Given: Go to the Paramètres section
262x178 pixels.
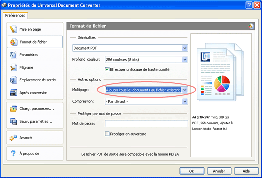Looking at the screenshot, I should click(x=35, y=55).
